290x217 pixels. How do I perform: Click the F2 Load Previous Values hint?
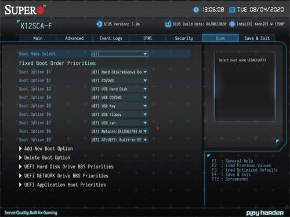(x=241, y=165)
